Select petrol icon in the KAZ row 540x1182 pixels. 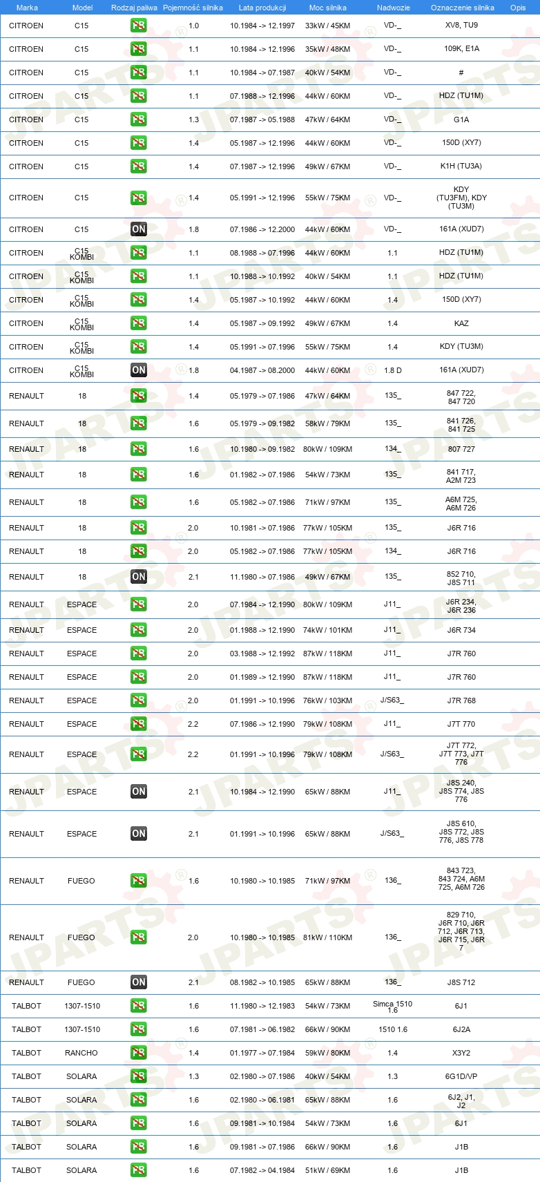(138, 323)
